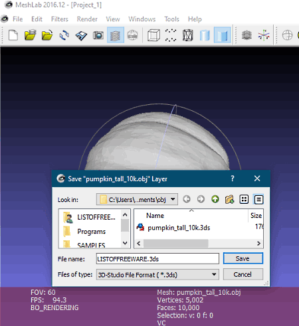The image size is (299, 326).
Task: Click the sidebar scroll up arrow
Action: point(125,214)
